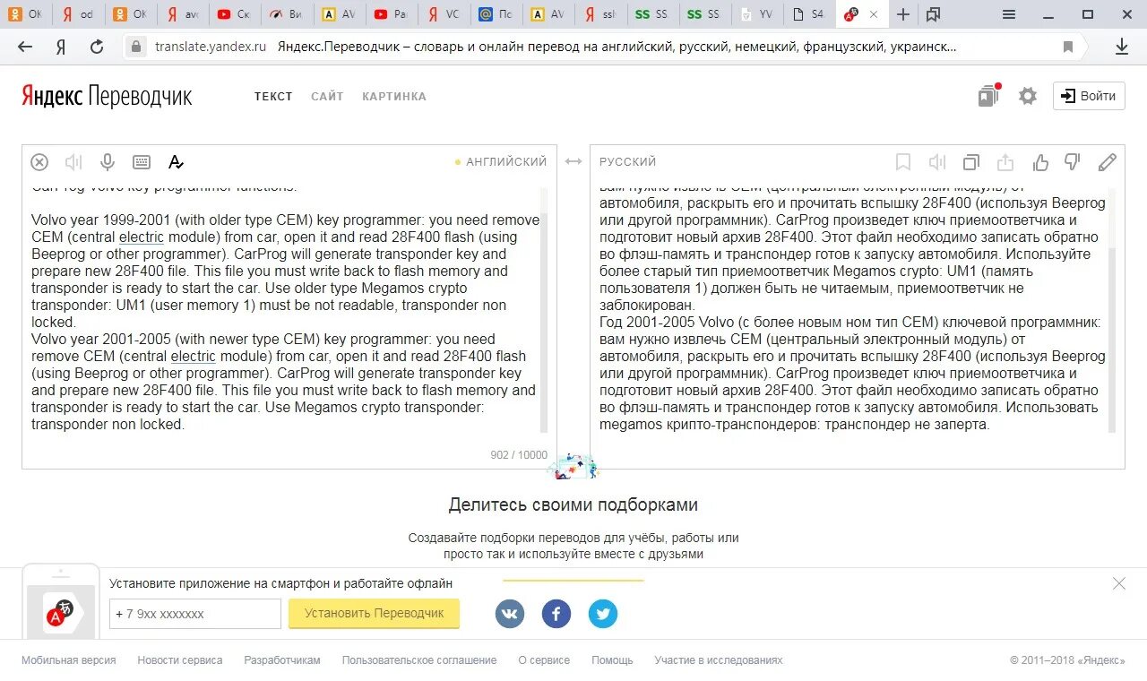Open a new browser tab with plus
The image size is (1147, 681).
click(903, 14)
